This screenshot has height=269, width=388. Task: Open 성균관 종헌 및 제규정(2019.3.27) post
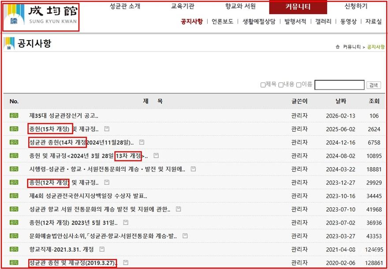click(73, 262)
